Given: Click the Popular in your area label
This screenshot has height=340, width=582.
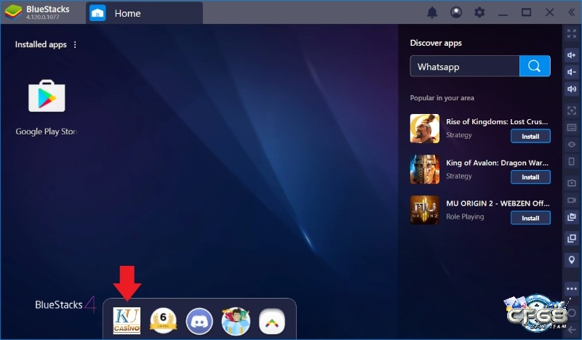Looking at the screenshot, I should (x=442, y=98).
